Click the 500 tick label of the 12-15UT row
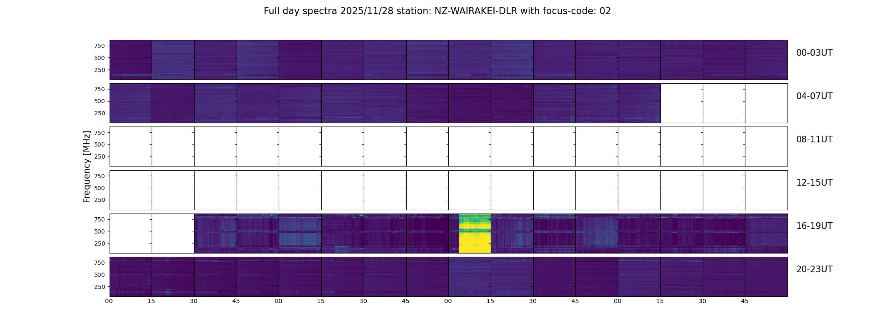The width and height of the screenshot is (875, 333). coord(100,188)
